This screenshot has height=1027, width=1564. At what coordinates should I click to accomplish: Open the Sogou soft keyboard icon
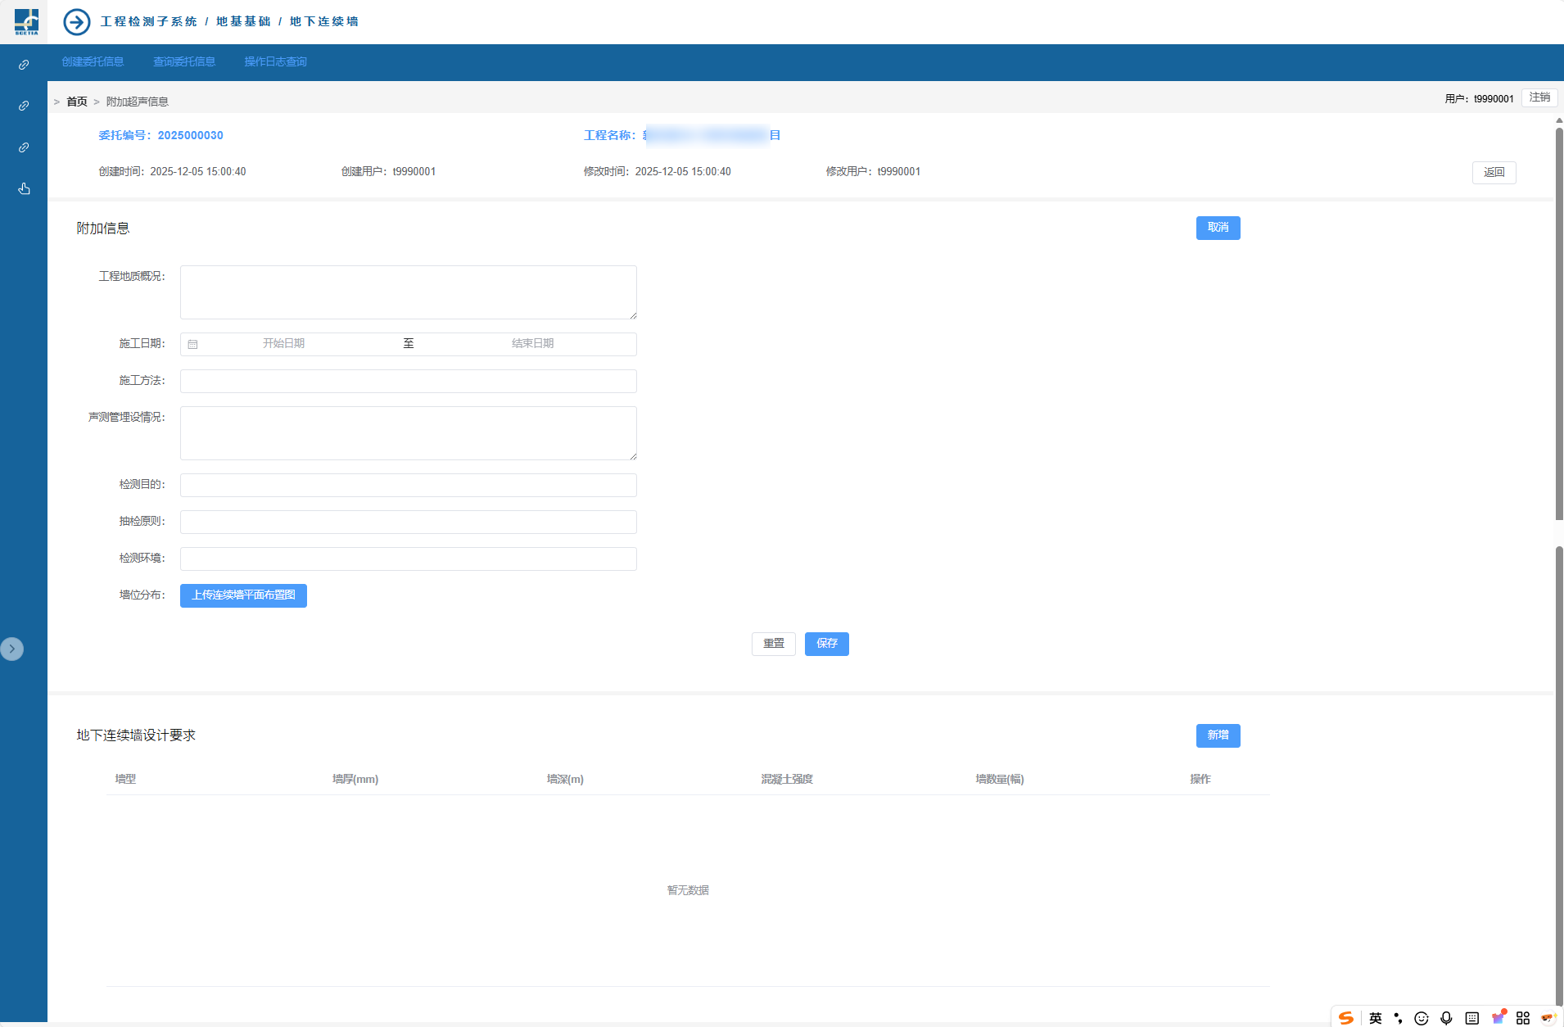[x=1472, y=1018]
